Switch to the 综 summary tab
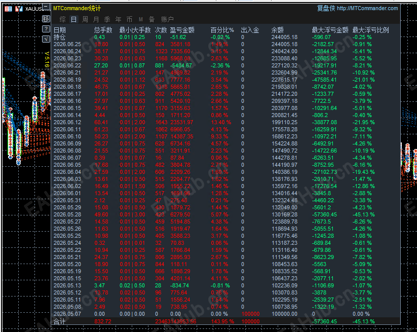Viewport: 417px width, 332px height. pyautogui.click(x=63, y=19)
